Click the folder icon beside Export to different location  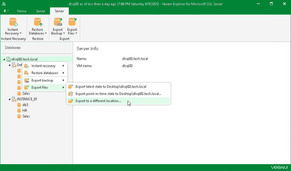tap(70, 101)
